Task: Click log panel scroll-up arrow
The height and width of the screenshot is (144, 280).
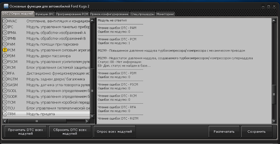Action: point(274,20)
